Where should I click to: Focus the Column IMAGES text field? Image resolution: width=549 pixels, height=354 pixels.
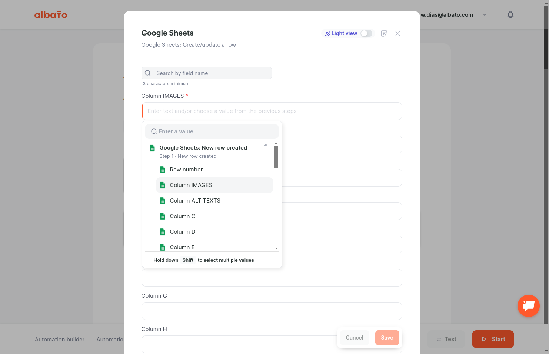pos(272,111)
